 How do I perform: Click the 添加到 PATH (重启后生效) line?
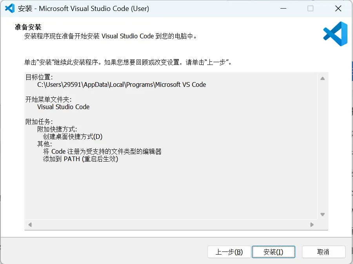(80, 159)
